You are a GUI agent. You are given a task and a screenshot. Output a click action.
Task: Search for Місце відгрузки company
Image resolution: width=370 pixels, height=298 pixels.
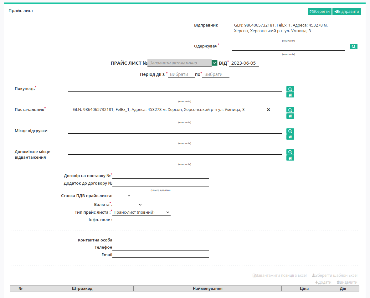290,131
